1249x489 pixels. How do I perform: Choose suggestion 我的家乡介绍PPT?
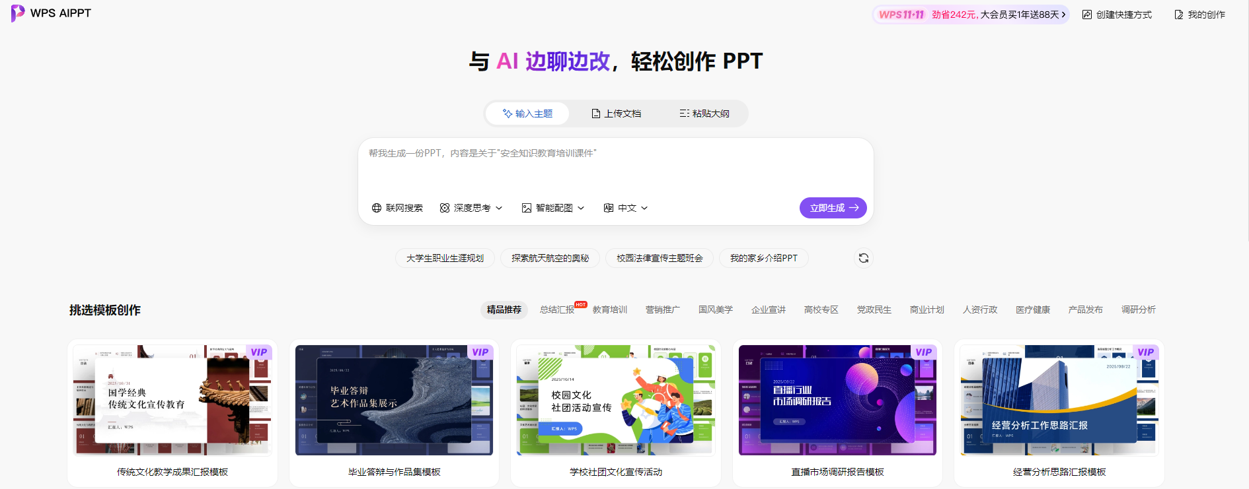coord(764,258)
